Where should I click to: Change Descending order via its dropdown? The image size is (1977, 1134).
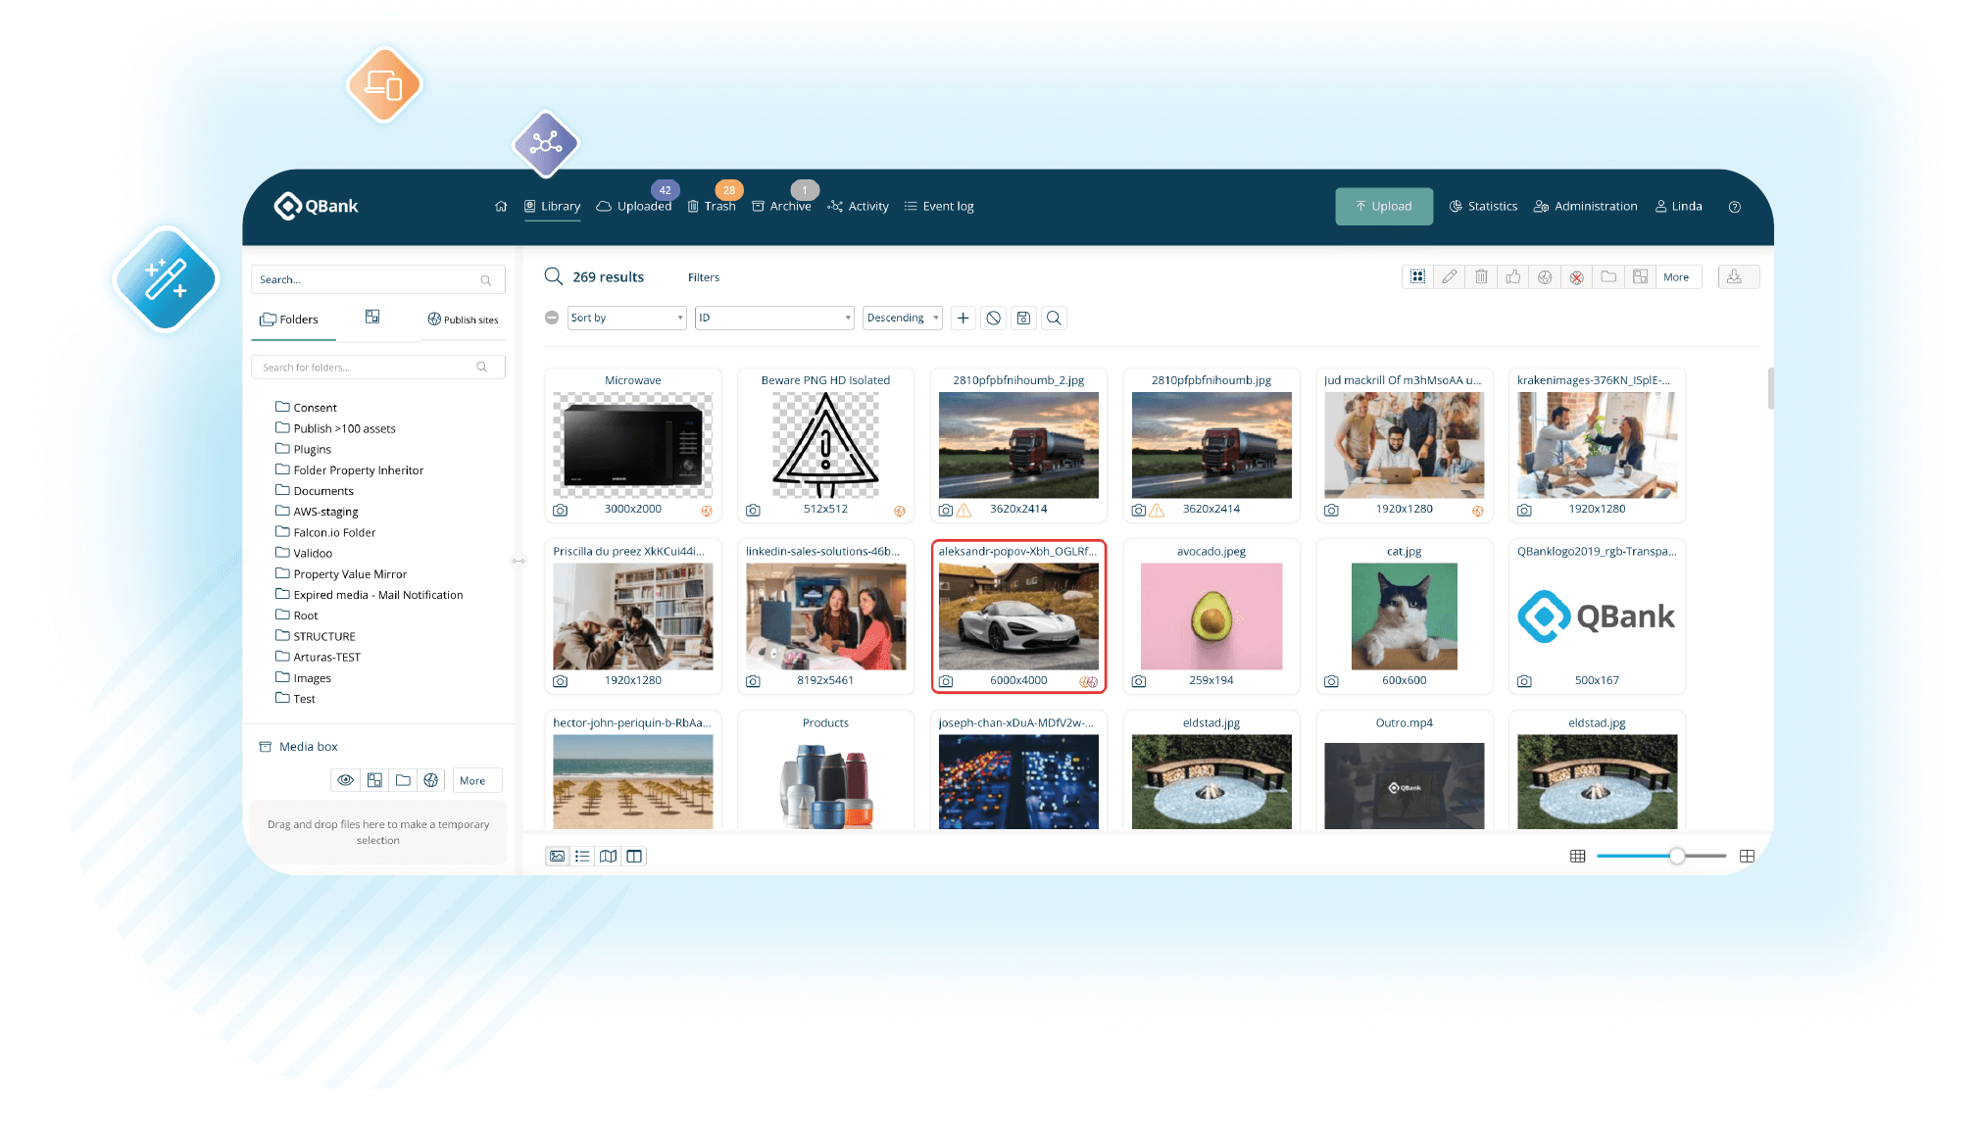tap(901, 318)
